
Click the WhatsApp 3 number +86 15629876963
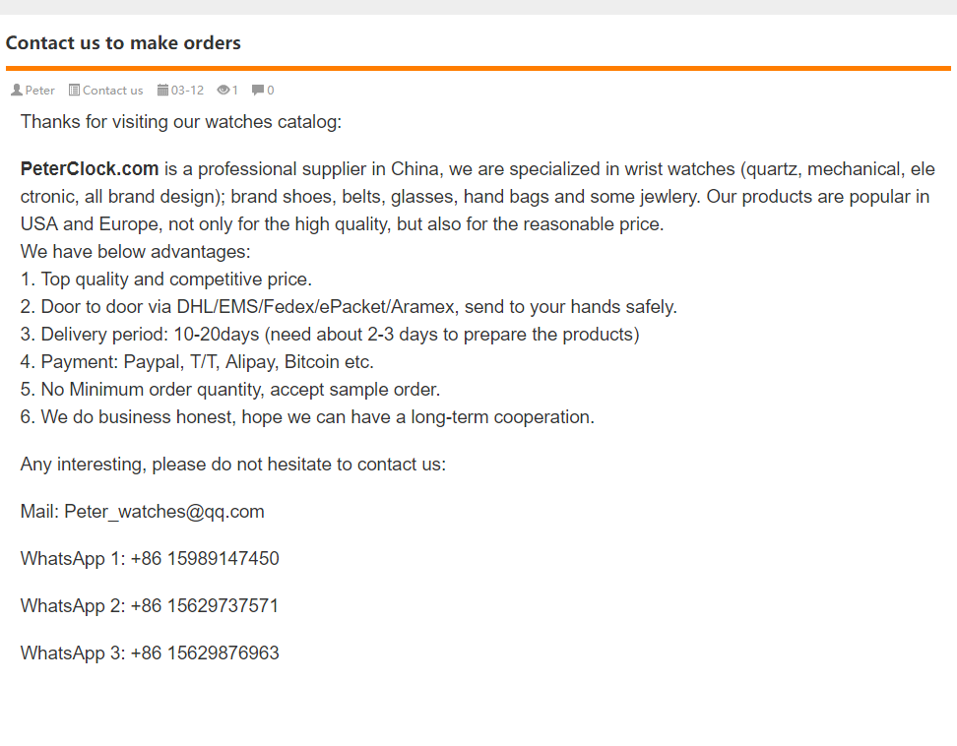tap(205, 653)
